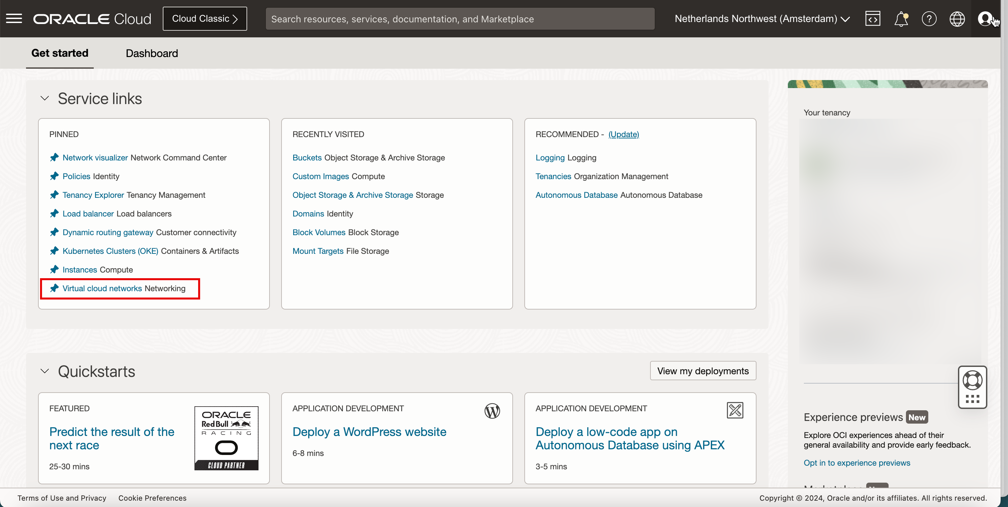Select the Get started tab
This screenshot has height=507, width=1008.
coord(59,53)
